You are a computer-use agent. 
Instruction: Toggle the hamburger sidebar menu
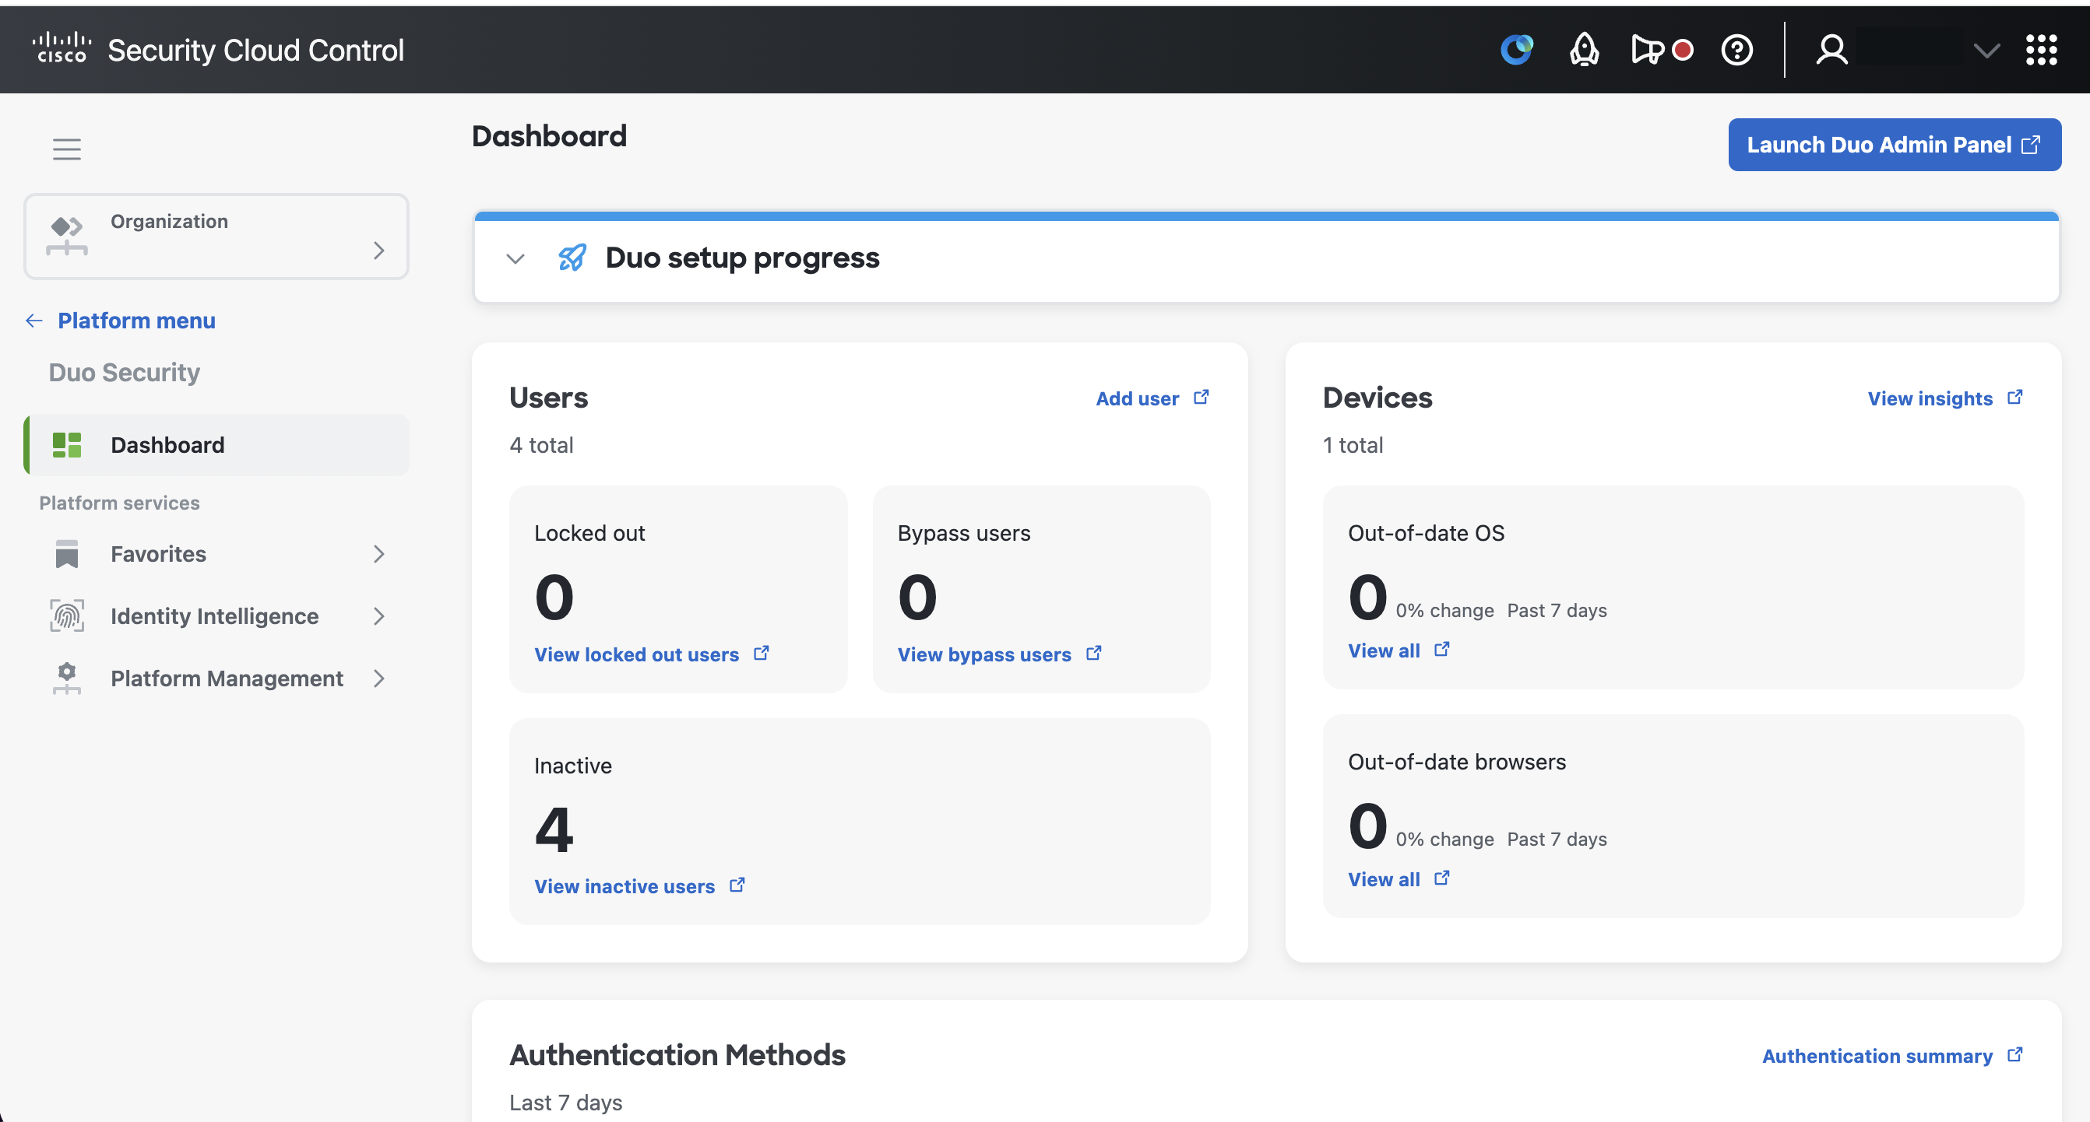pyautogui.click(x=66, y=149)
